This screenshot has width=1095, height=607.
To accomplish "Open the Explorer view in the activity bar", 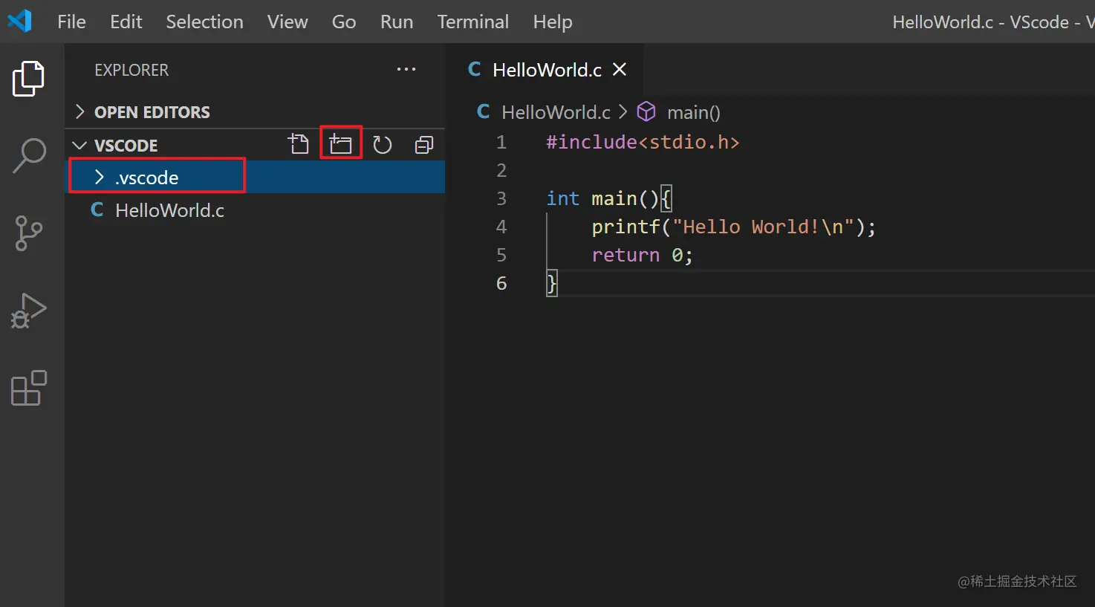I will [x=28, y=78].
